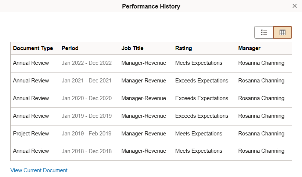Image resolution: width=302 pixels, height=177 pixels.
Task: Close the Performance History dialog
Action: pos(294,6)
